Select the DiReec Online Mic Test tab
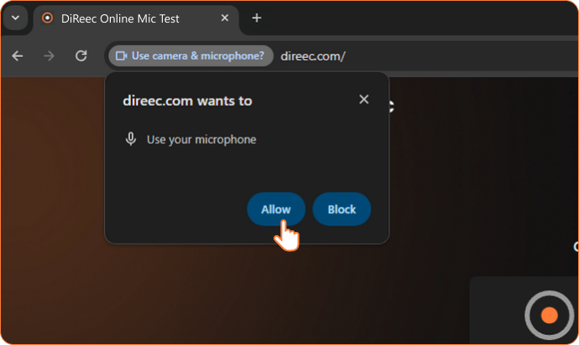 coord(136,19)
